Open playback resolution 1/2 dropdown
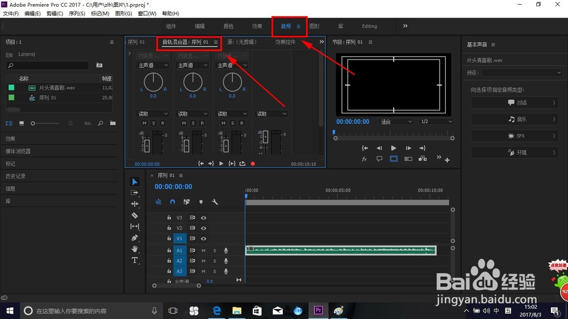The height and width of the screenshot is (319, 568). pos(436,121)
